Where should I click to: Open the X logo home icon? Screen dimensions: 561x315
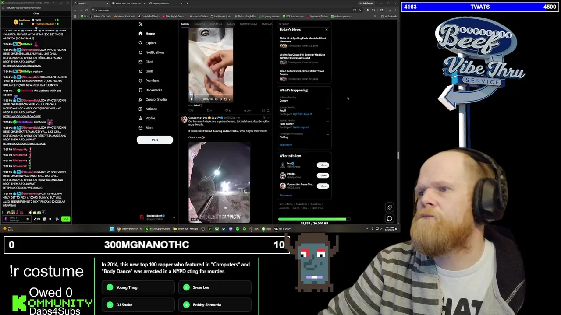(141, 24)
